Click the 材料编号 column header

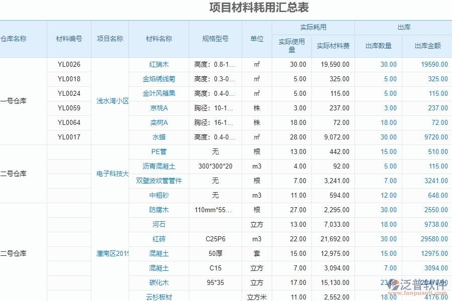tap(69, 38)
